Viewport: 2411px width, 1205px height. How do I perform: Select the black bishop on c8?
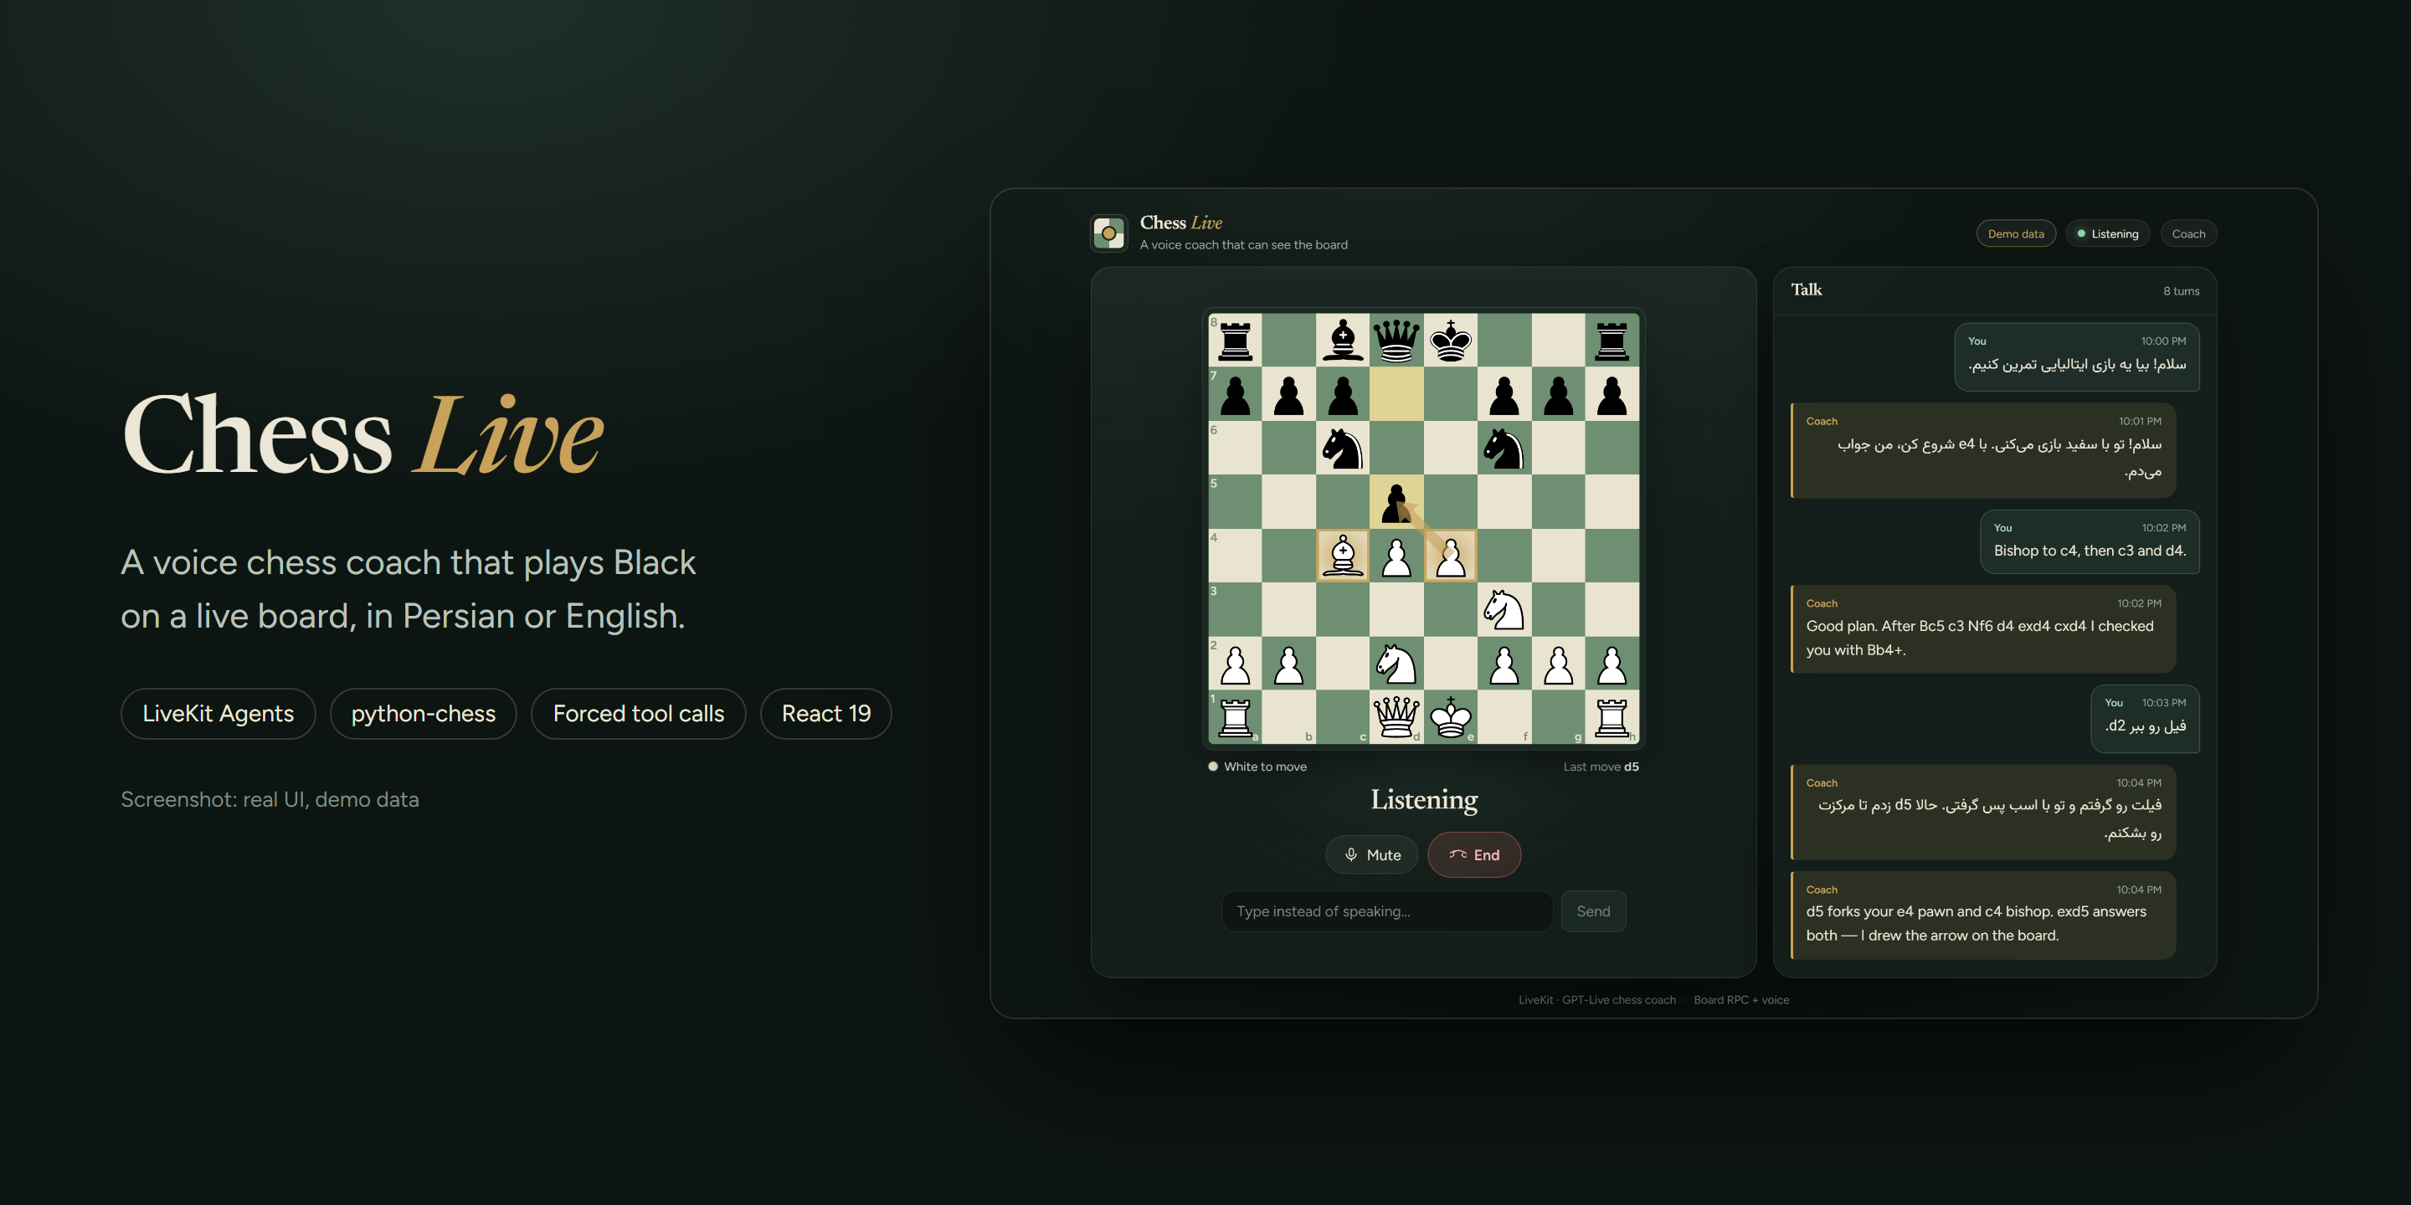pos(1343,341)
